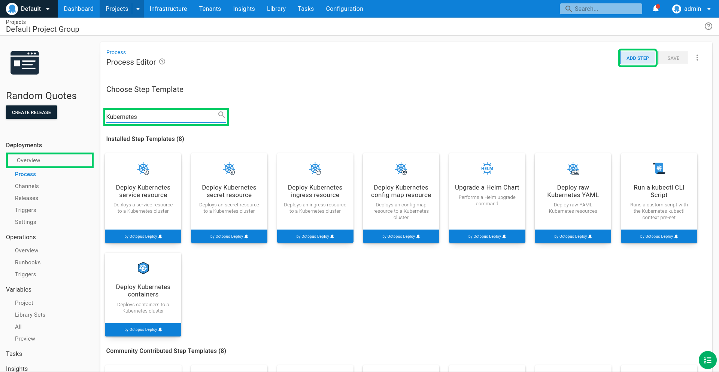Open the Configuration menu
Image resolution: width=719 pixels, height=372 pixels.
click(345, 9)
